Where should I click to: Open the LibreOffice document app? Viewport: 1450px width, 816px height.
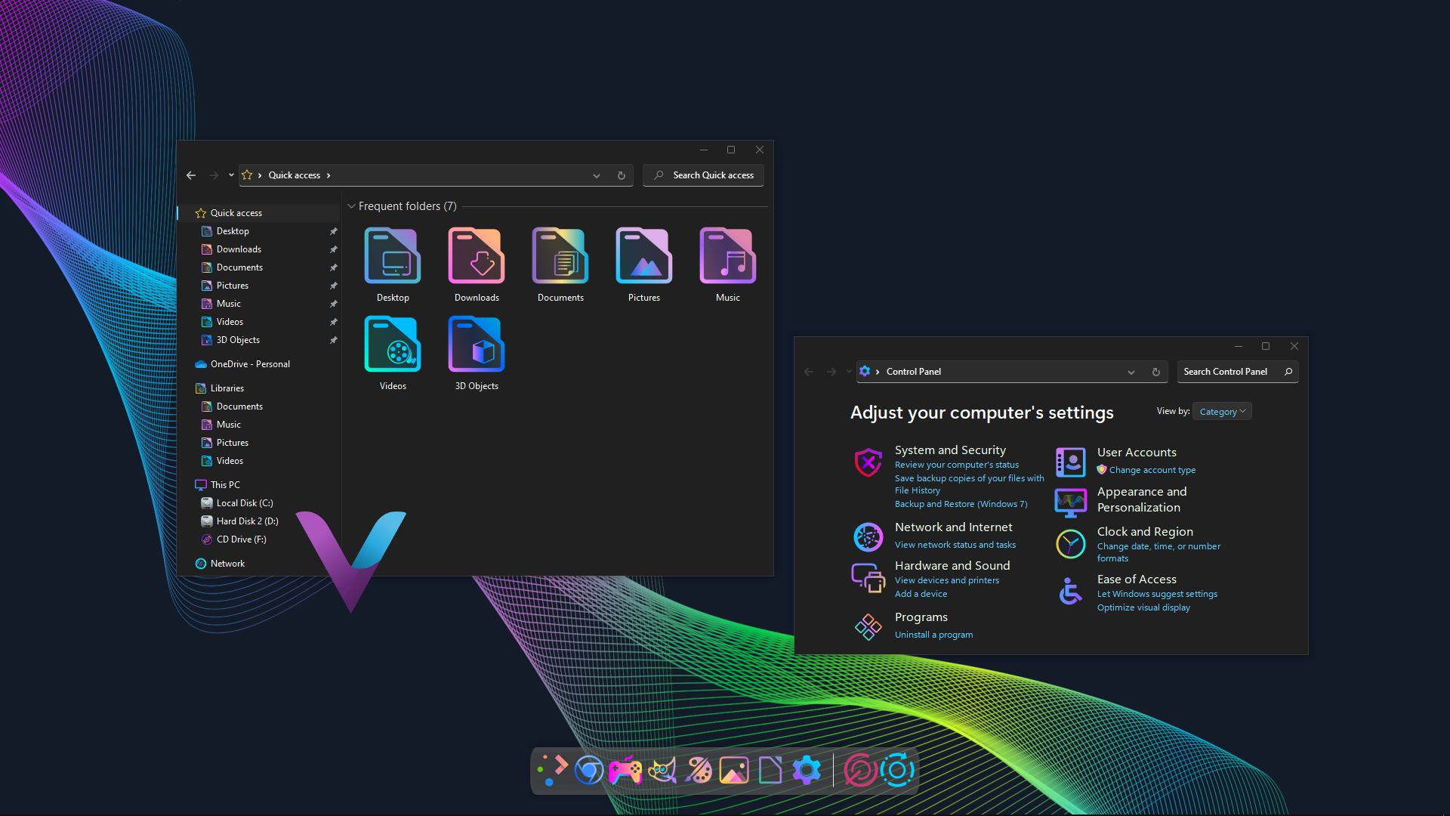pyautogui.click(x=770, y=770)
